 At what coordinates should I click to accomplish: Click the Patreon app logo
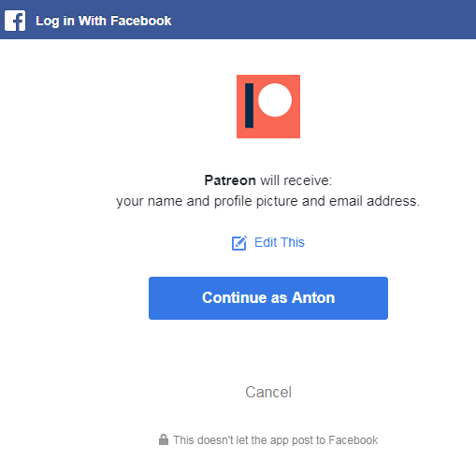click(268, 107)
